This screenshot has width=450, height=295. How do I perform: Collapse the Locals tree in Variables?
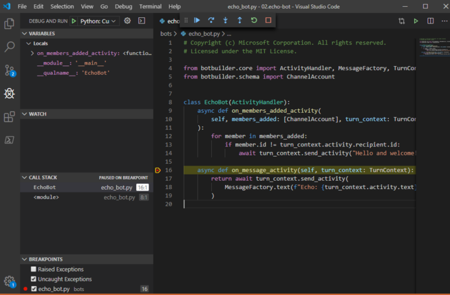(28, 43)
